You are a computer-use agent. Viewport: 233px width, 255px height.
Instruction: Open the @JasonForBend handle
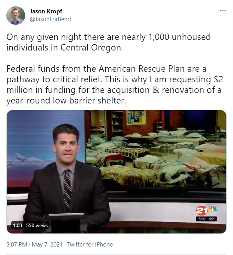(x=50, y=19)
